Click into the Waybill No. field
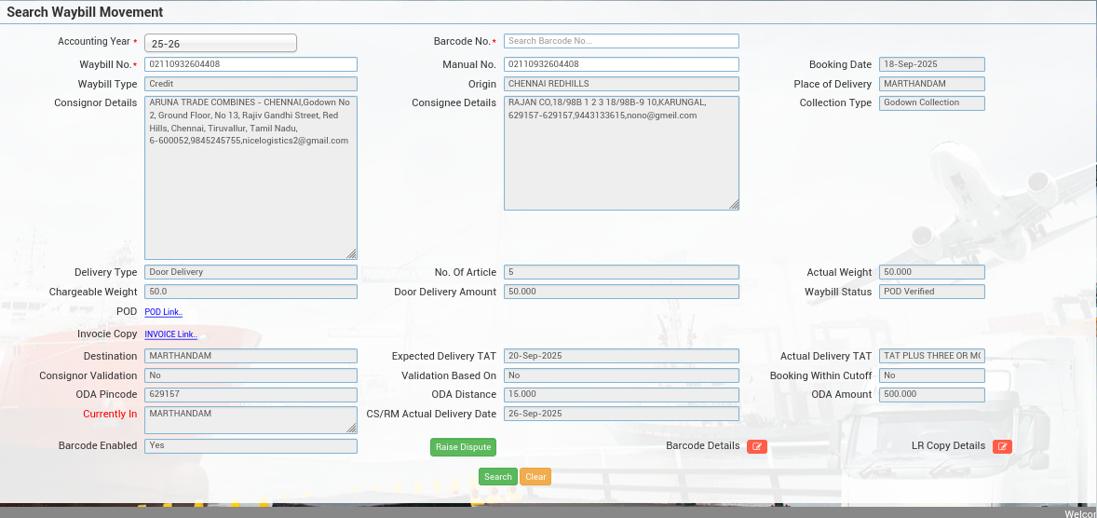The height and width of the screenshot is (518, 1097). [x=251, y=64]
